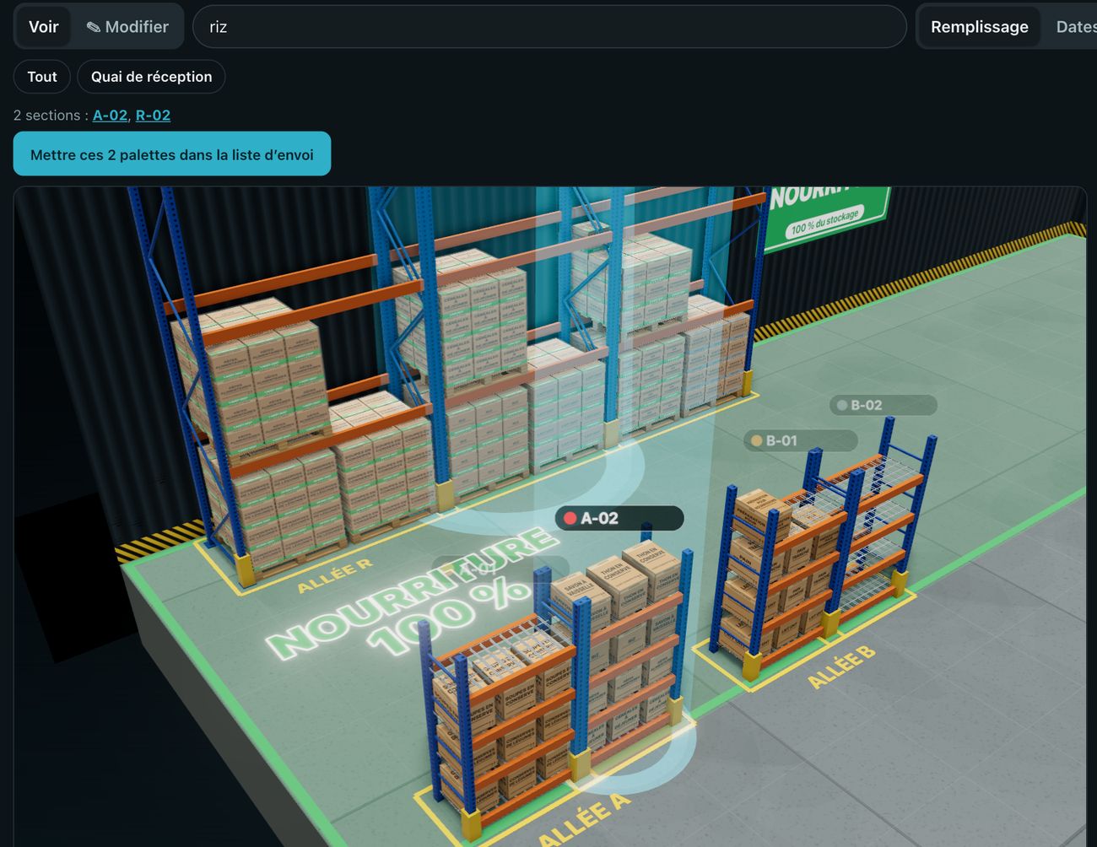Click the "2 sections :" result count text
This screenshot has height=847, width=1097.
pos(51,116)
